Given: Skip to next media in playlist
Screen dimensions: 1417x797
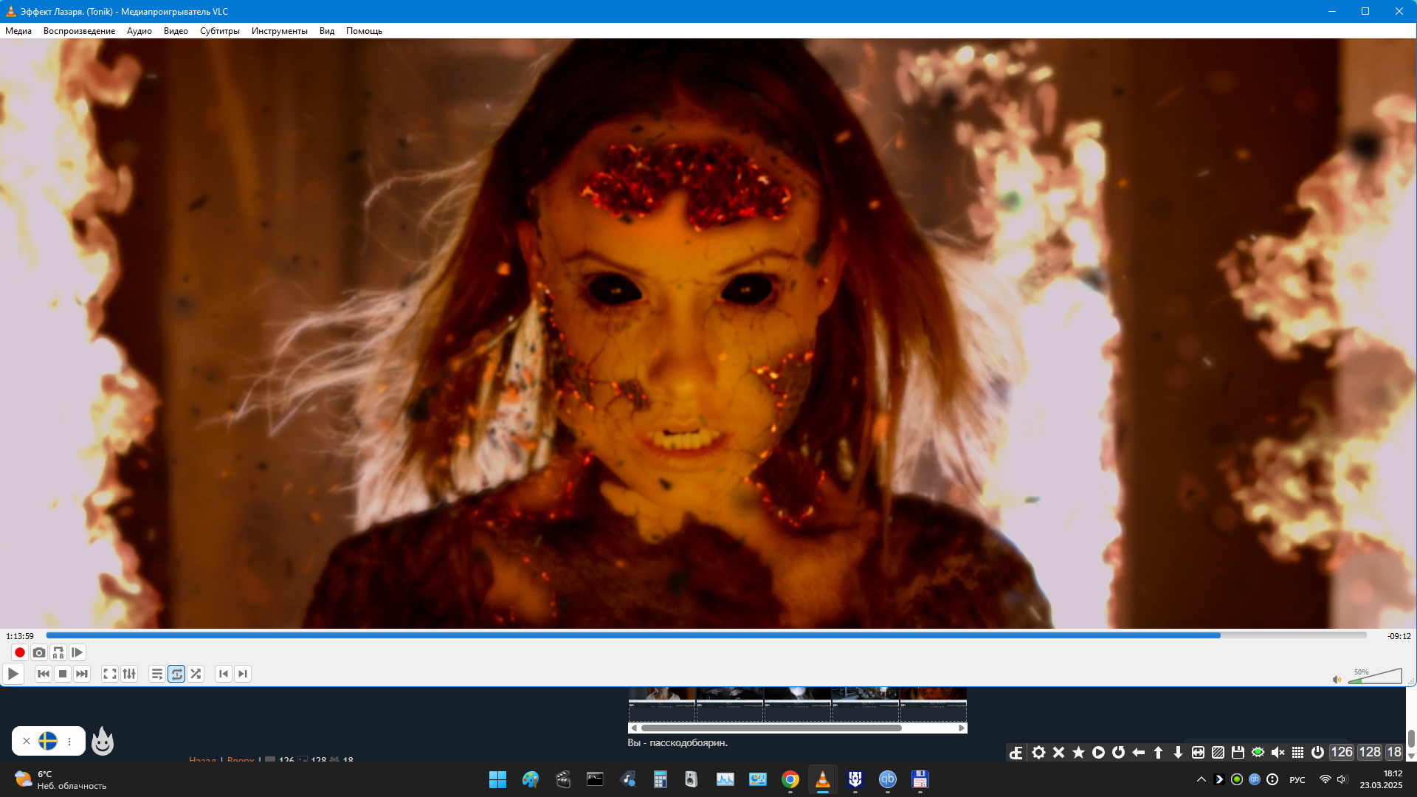Looking at the screenshot, I should coord(82,674).
